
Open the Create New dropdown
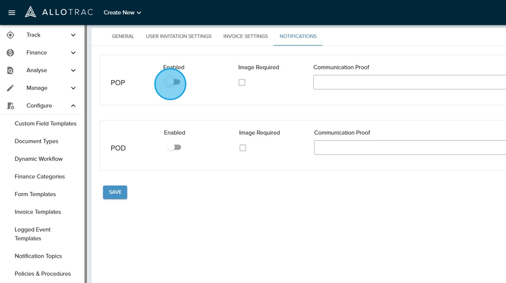click(122, 13)
